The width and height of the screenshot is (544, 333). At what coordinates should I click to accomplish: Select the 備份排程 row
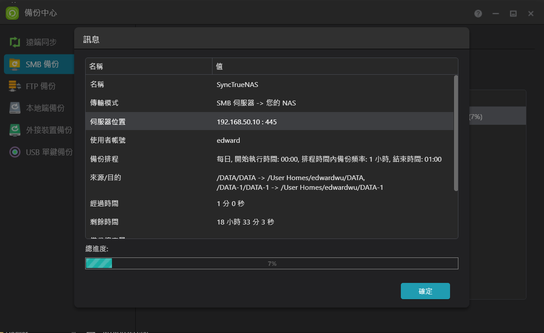click(x=269, y=159)
